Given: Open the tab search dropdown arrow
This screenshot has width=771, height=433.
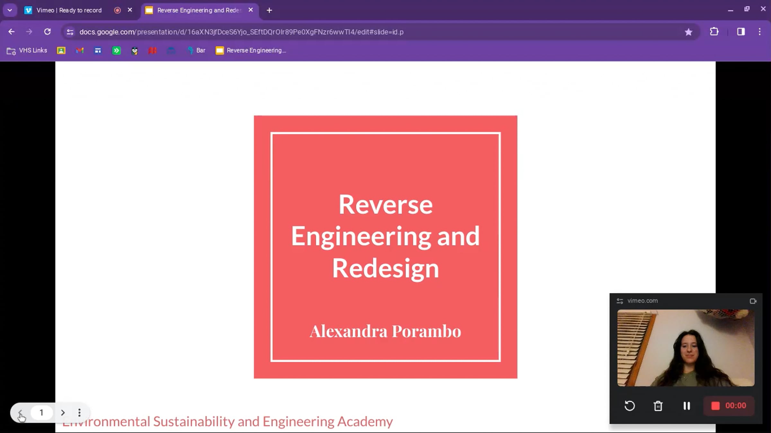Looking at the screenshot, I should pyautogui.click(x=10, y=10).
